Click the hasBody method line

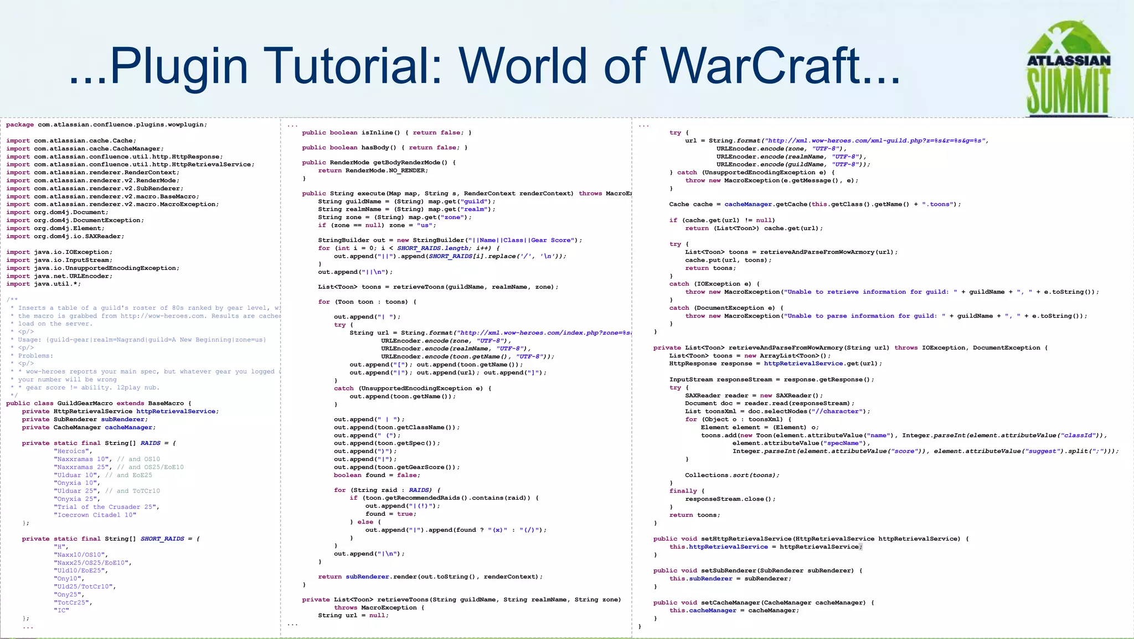[x=384, y=148]
